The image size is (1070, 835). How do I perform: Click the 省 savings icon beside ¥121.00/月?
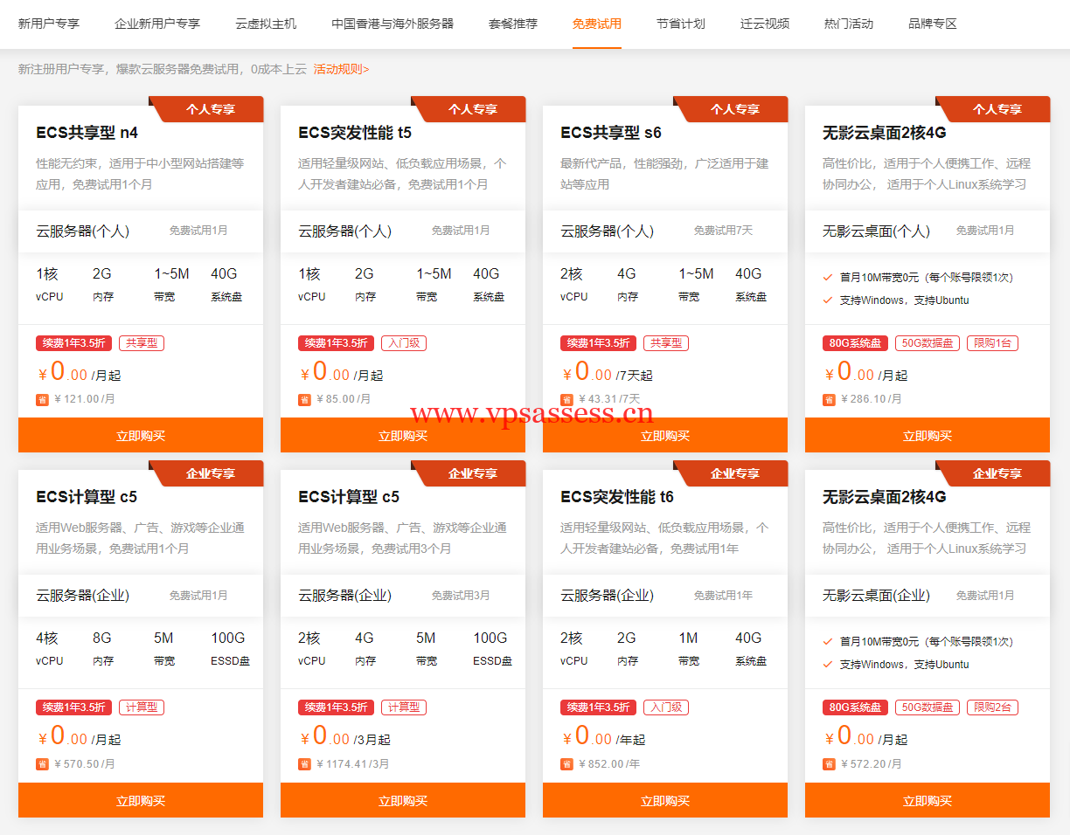tap(42, 399)
